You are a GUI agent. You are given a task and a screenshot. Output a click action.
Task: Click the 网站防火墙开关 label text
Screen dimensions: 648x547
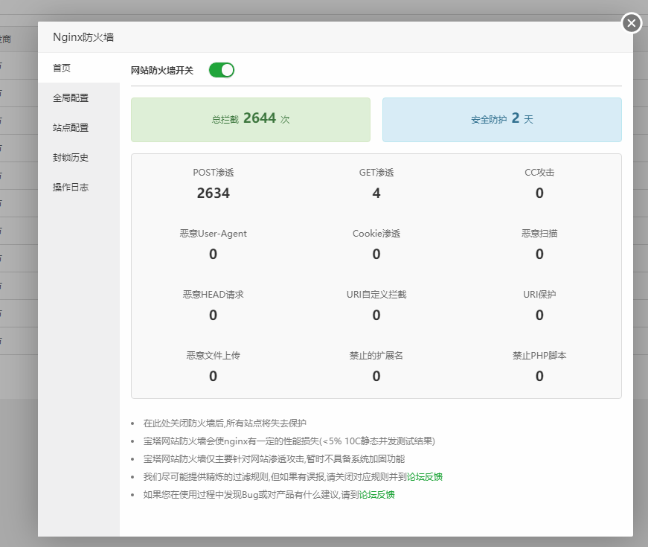click(162, 70)
